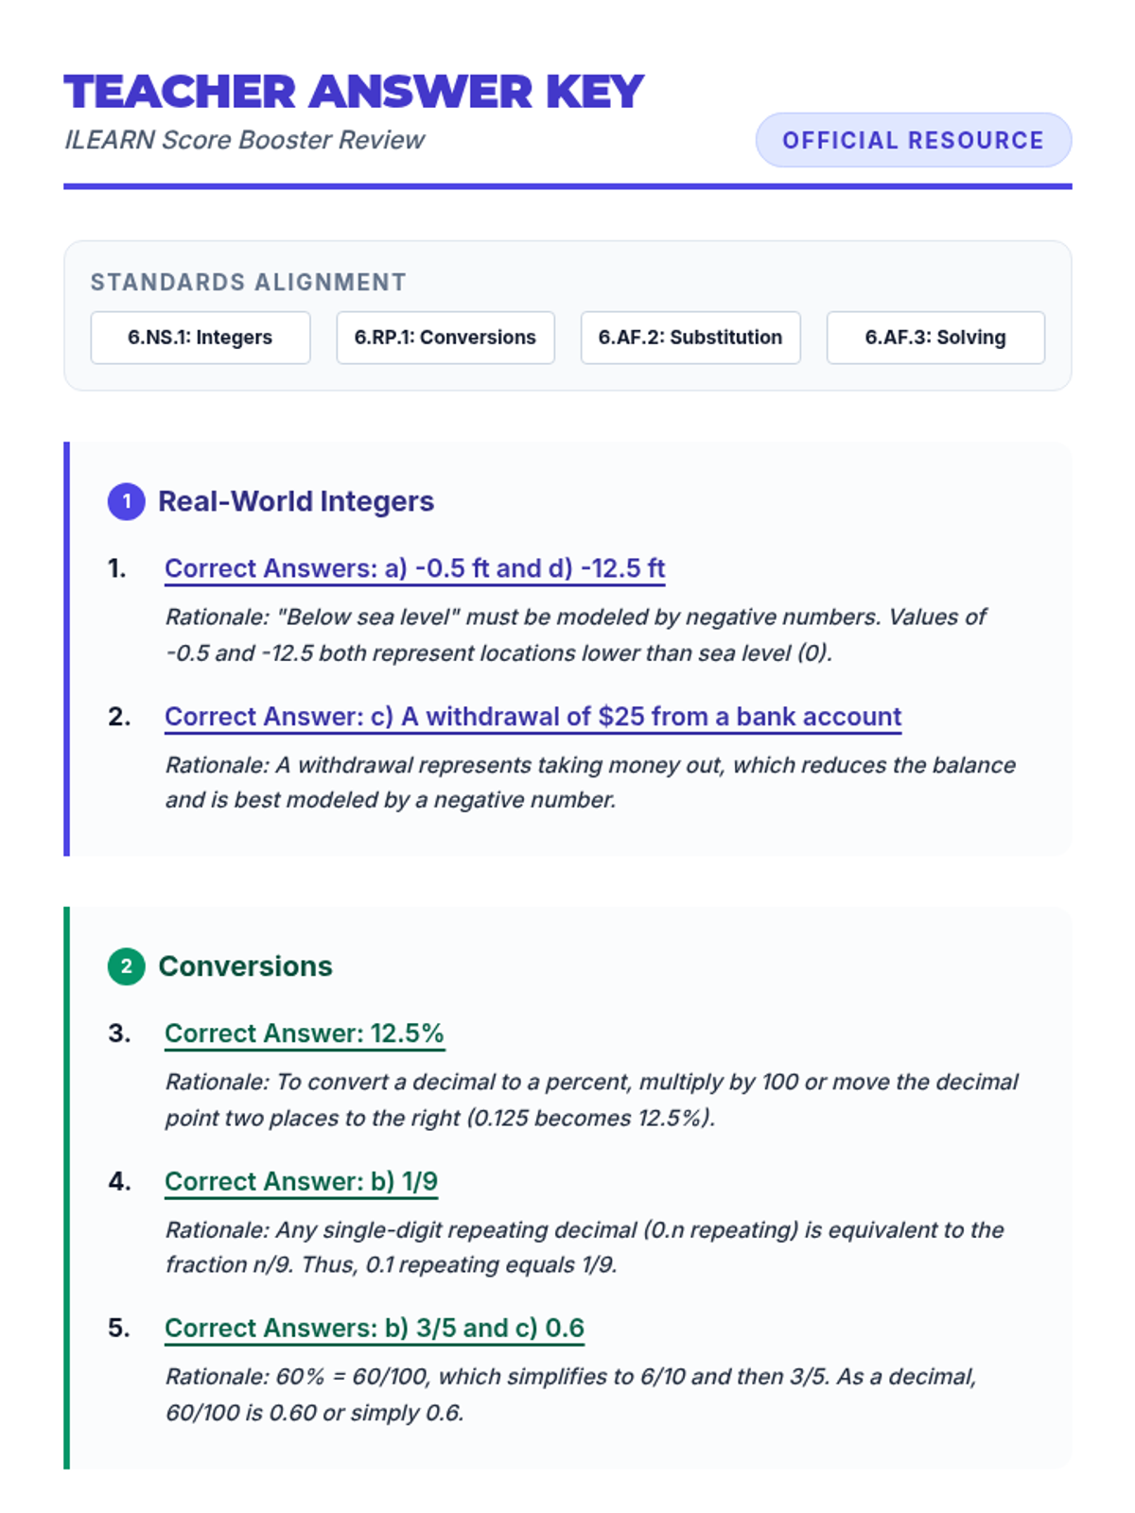Select the 6.NS.1: Integers standard tag

tap(201, 338)
